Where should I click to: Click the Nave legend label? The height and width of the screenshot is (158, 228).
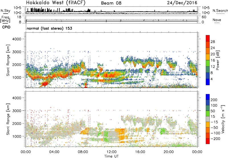click(x=217, y=20)
